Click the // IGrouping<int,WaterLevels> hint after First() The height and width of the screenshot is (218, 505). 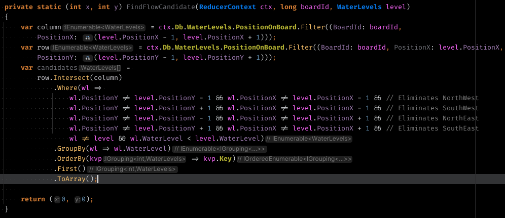point(132,169)
